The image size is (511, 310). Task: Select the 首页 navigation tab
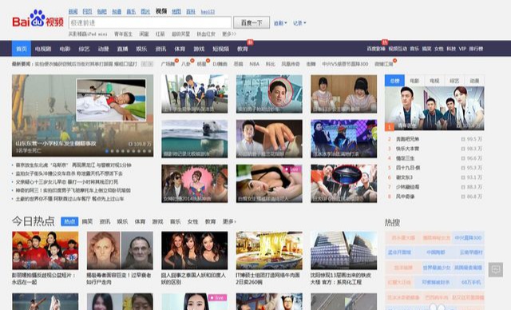pos(22,49)
